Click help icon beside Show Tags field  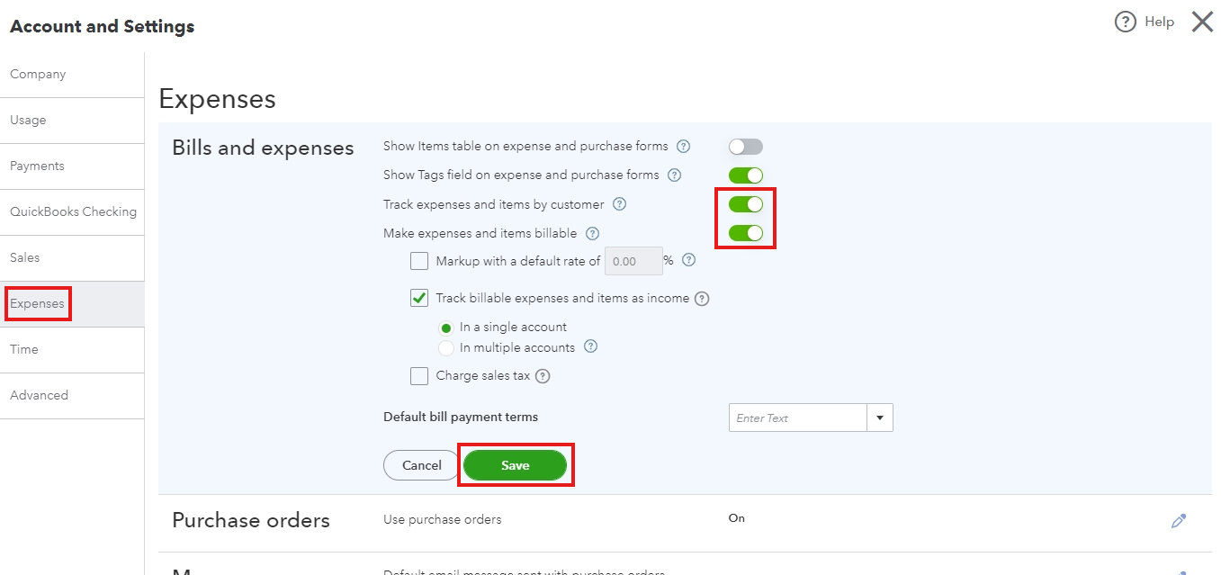(x=674, y=175)
